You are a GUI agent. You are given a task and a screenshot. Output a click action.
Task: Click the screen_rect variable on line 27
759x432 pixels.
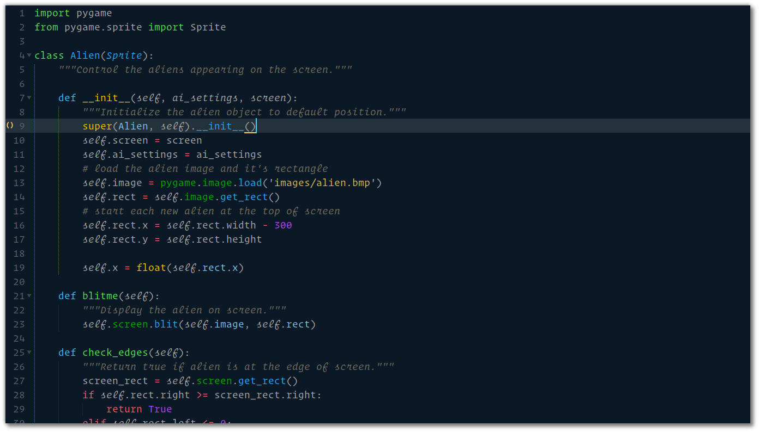tap(115, 381)
